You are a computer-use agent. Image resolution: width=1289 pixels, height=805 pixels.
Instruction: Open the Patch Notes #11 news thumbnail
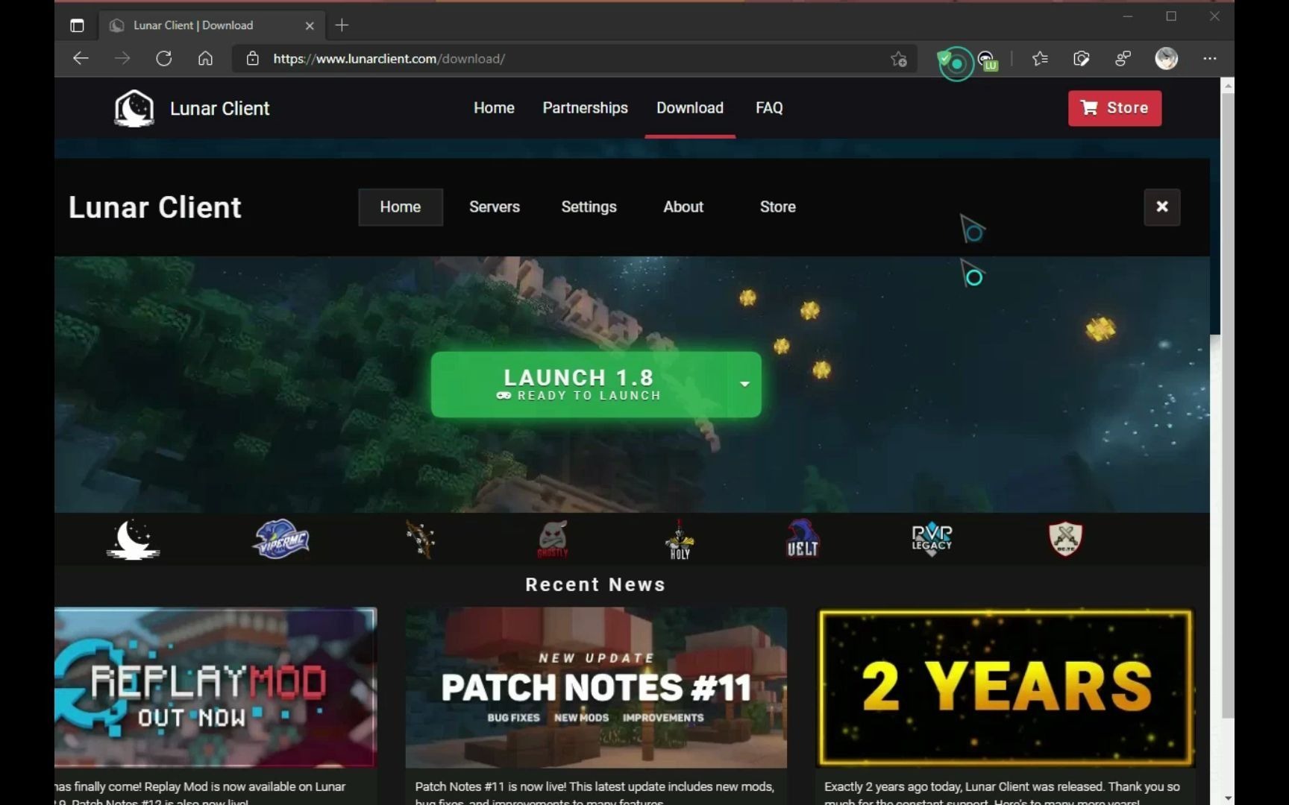(x=596, y=687)
